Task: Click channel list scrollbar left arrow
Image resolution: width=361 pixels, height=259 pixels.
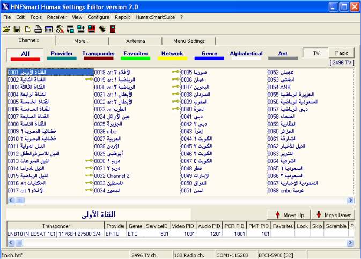Action: pos(11,200)
